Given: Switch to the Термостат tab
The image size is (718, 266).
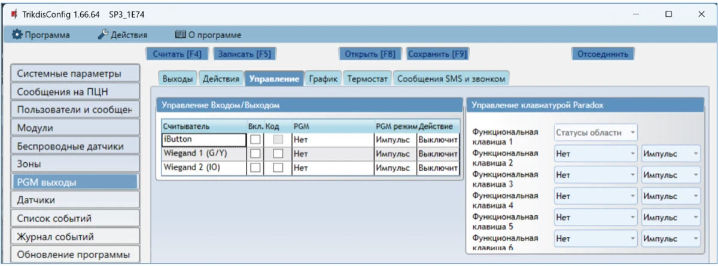Looking at the screenshot, I should coord(367,79).
